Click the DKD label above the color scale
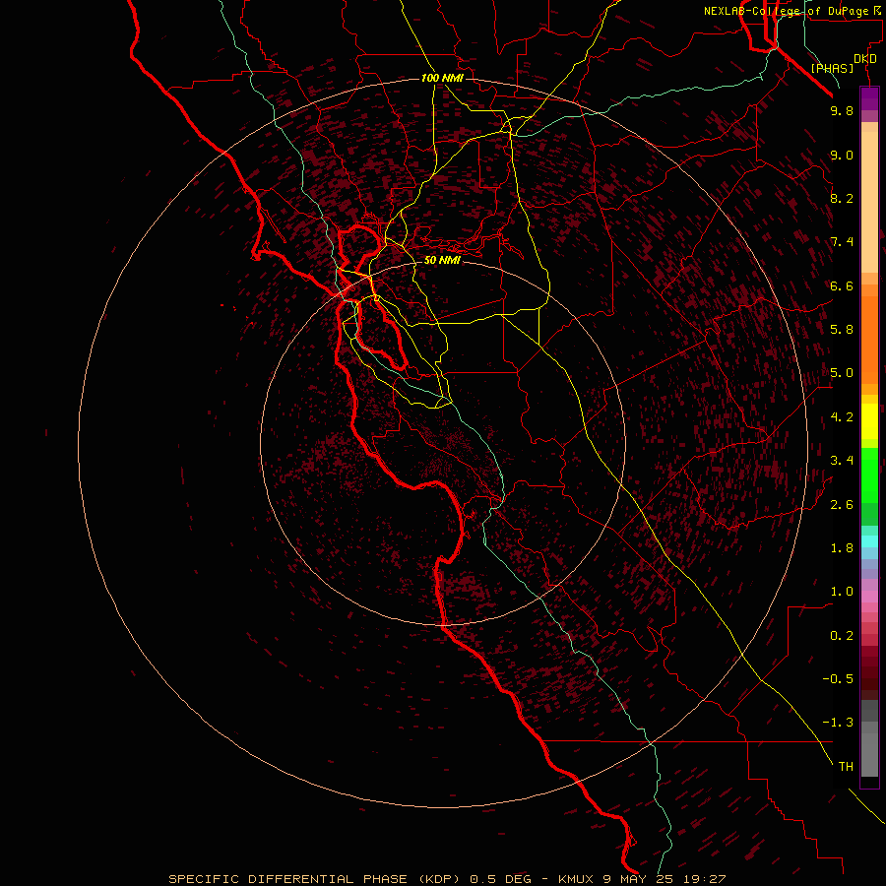This screenshot has width=886, height=886. click(x=865, y=59)
